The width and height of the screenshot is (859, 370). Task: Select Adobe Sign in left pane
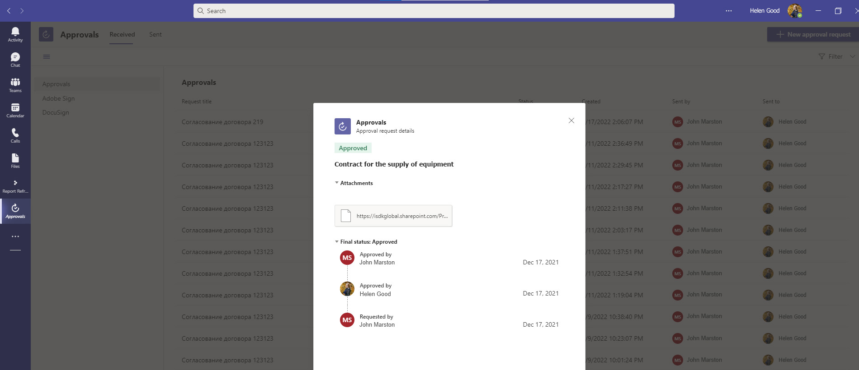pos(58,98)
